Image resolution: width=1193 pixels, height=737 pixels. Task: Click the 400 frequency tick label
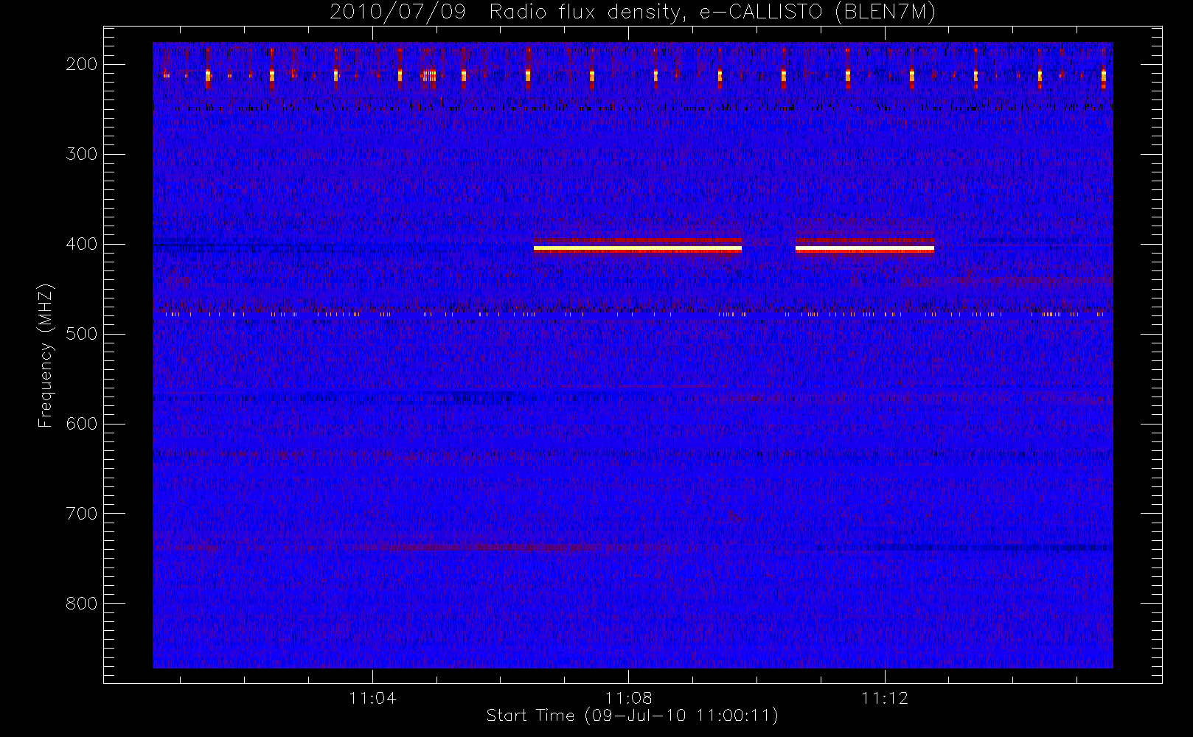point(82,244)
